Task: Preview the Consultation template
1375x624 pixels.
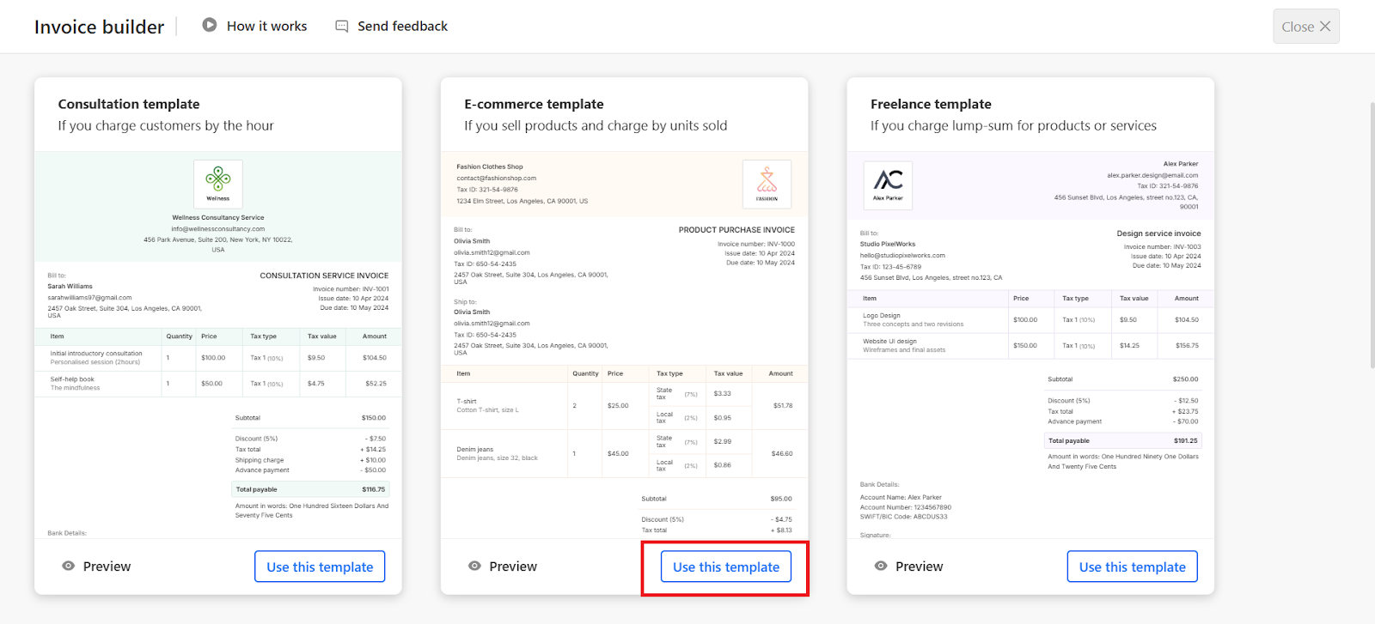Action: [x=107, y=566]
